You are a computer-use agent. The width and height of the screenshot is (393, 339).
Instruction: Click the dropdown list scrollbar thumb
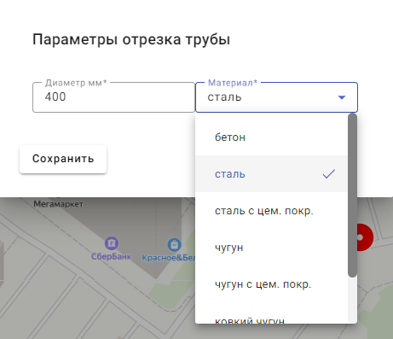coord(352,196)
